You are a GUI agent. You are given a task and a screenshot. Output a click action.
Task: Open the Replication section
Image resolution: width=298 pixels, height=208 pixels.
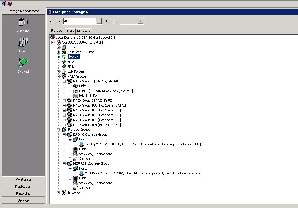coord(23,187)
